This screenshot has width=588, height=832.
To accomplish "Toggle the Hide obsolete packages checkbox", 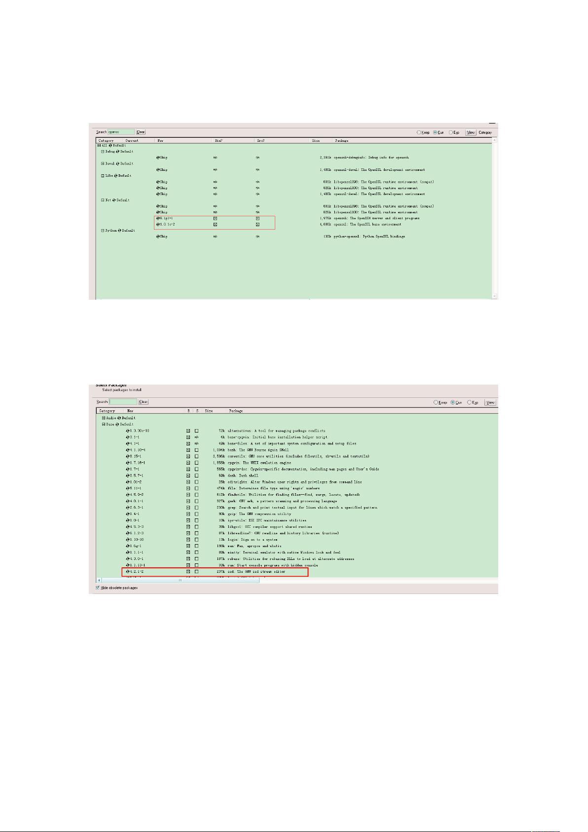I will (98, 588).
